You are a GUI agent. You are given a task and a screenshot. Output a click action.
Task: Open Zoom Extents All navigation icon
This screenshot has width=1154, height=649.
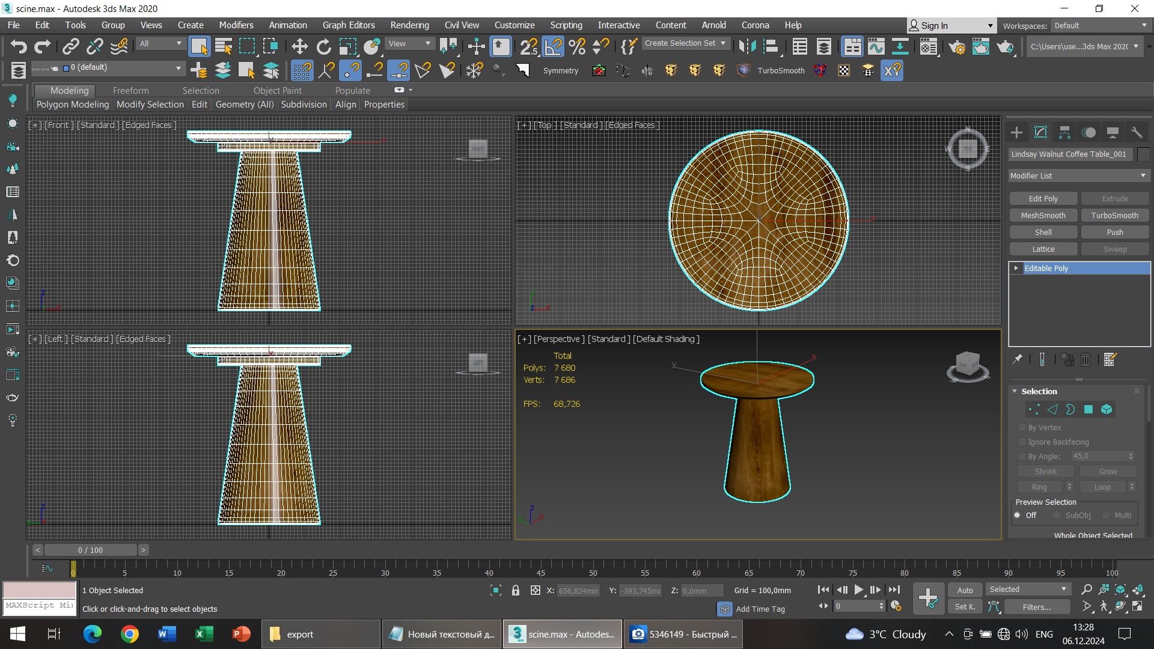pyautogui.click(x=1138, y=590)
